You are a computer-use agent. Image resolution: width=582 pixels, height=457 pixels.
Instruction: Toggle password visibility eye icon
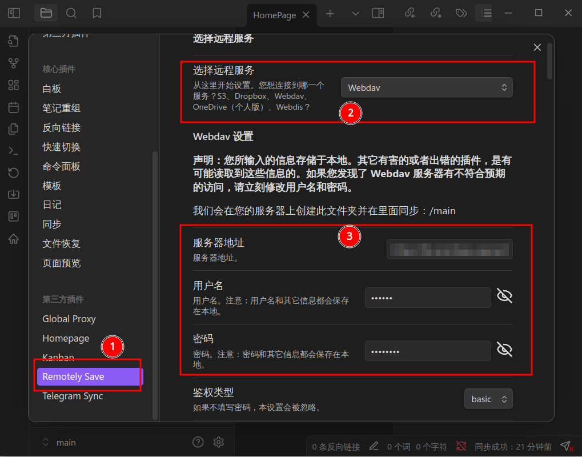tap(504, 350)
